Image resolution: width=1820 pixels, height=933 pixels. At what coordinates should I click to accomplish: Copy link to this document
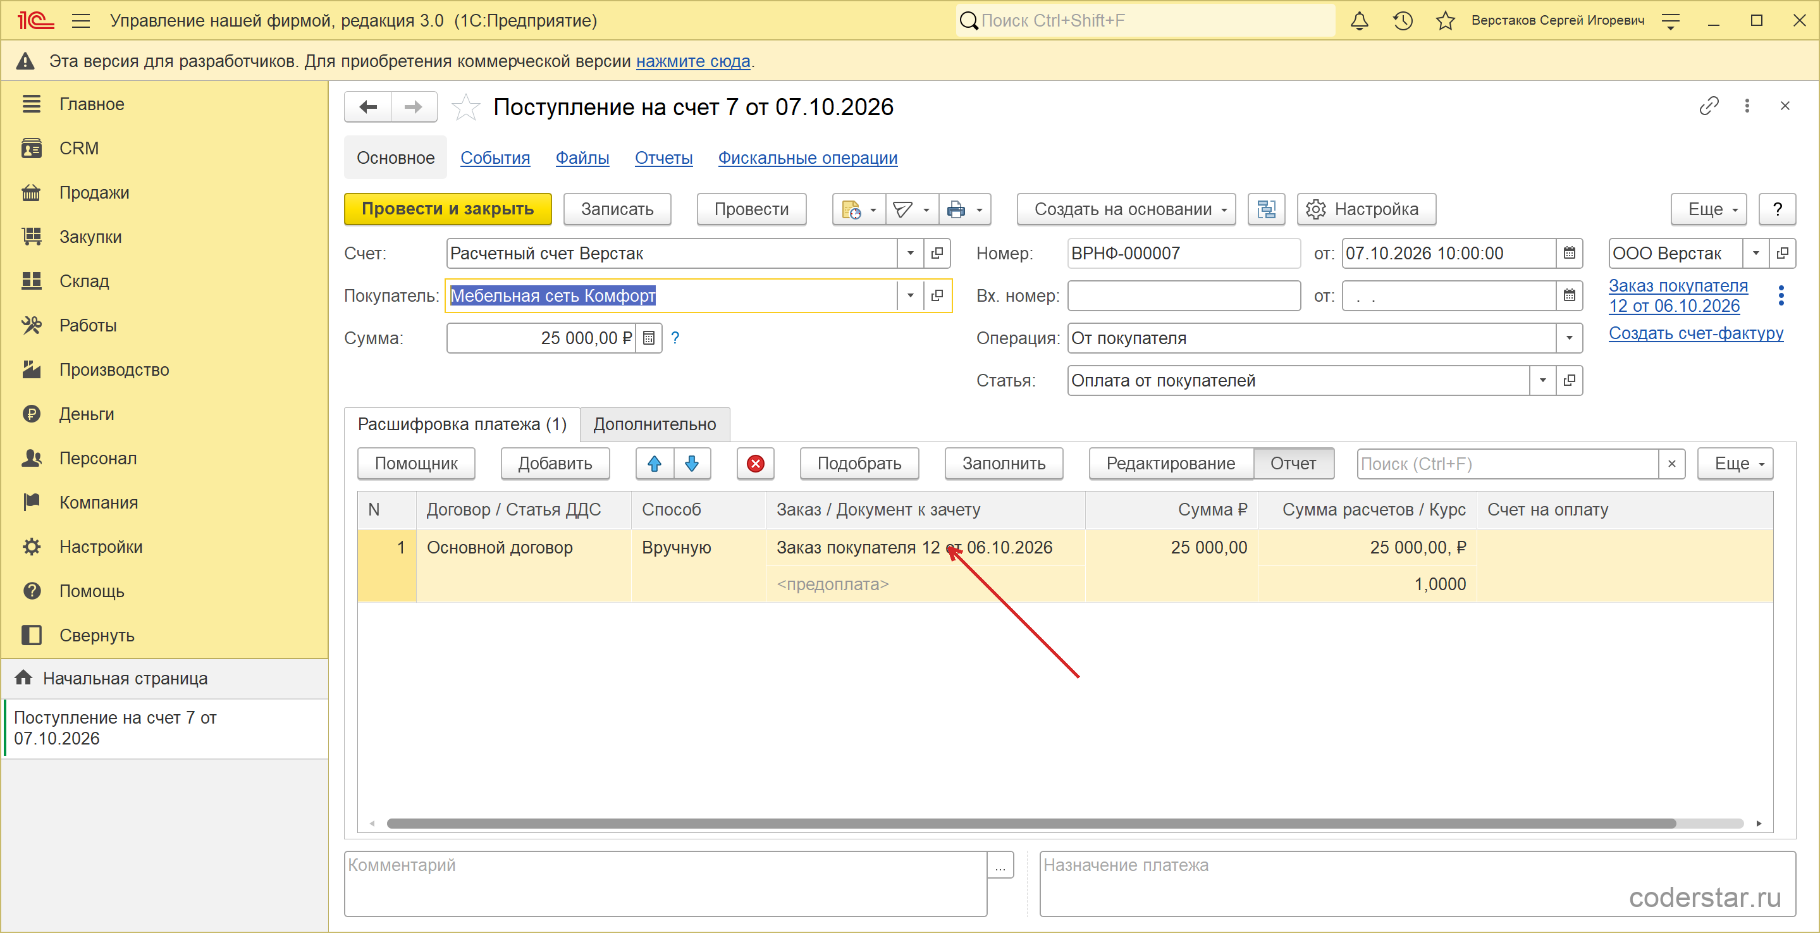point(1709,106)
